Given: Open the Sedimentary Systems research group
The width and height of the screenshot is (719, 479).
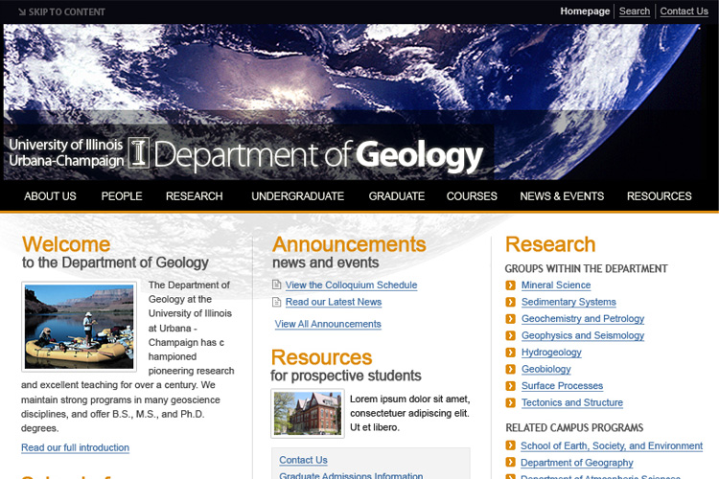Looking at the screenshot, I should tap(568, 302).
